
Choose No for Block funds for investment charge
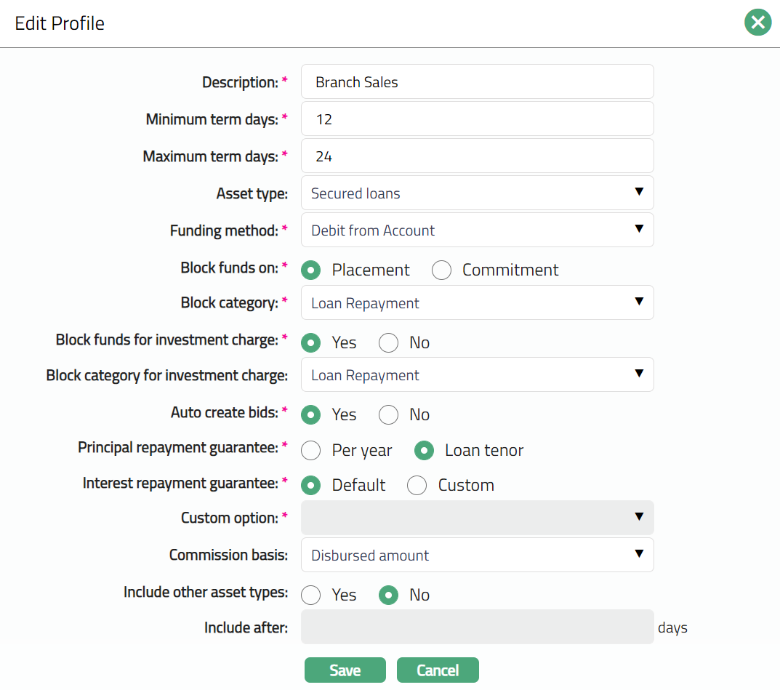pos(389,343)
